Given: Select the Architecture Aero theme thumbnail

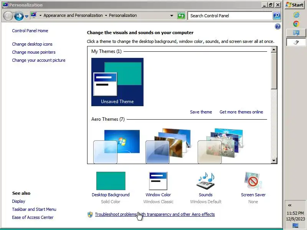Looking at the screenshot, I should pyautogui.click(x=168, y=146).
